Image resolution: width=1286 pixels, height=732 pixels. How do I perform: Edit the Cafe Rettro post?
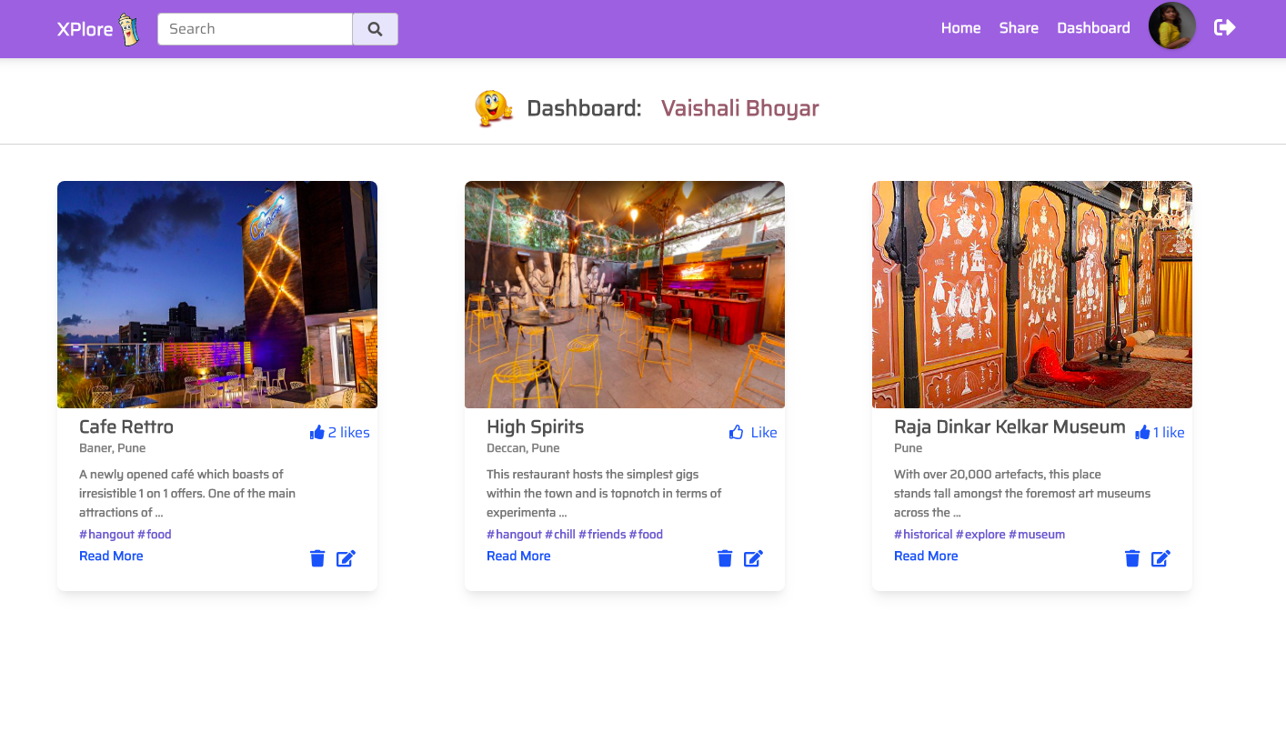click(x=346, y=557)
